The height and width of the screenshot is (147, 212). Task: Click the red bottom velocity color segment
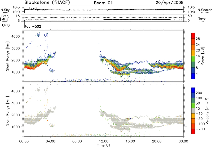(x=193, y=131)
